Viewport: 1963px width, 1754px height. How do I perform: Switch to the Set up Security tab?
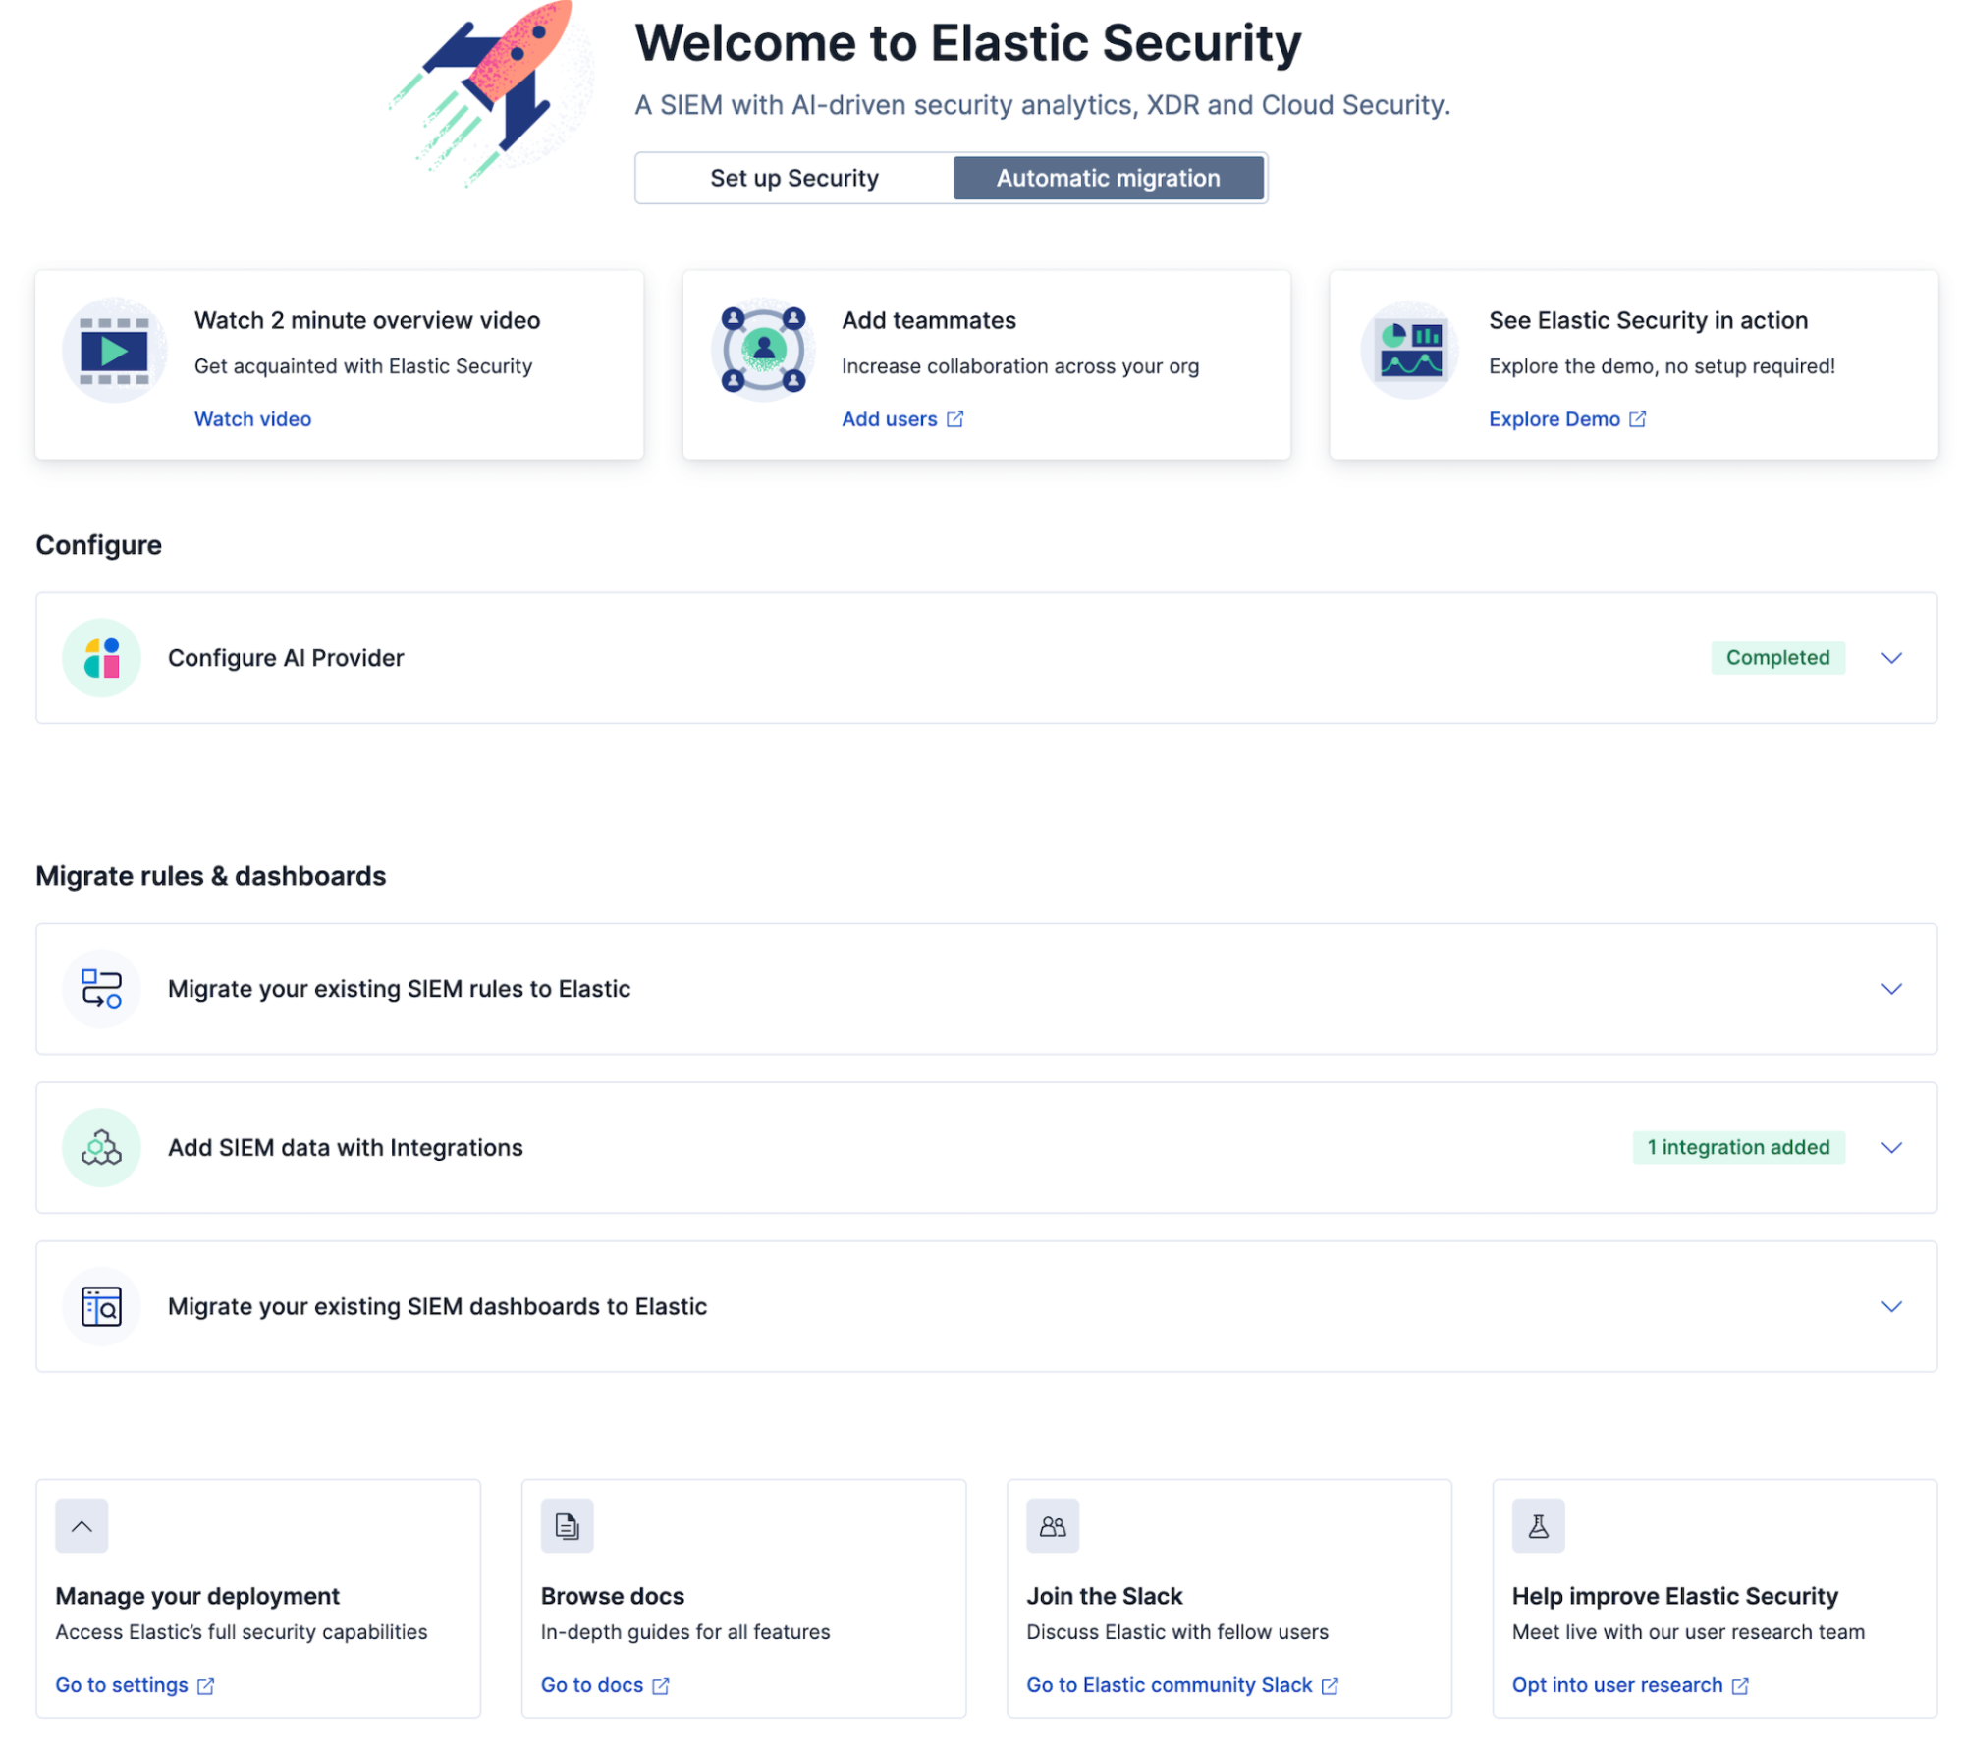[794, 178]
